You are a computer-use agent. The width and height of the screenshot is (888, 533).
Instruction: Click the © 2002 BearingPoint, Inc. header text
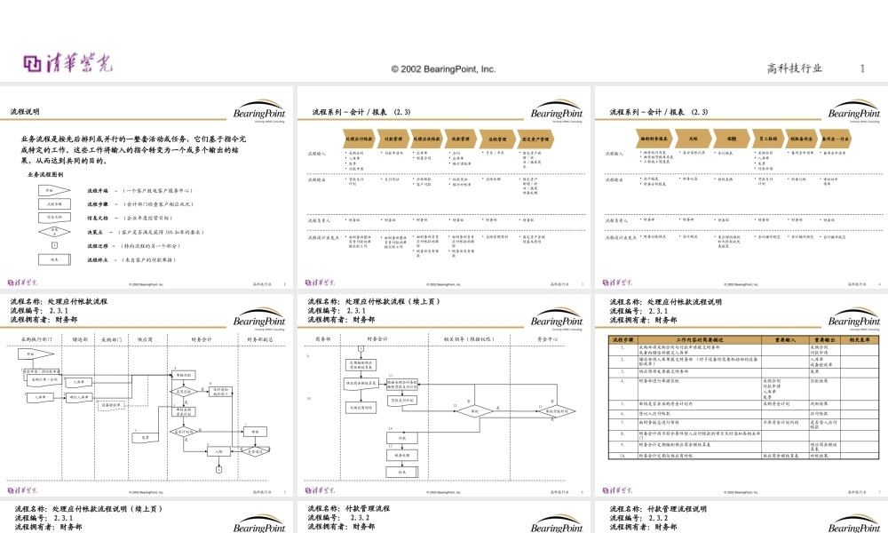(x=443, y=69)
